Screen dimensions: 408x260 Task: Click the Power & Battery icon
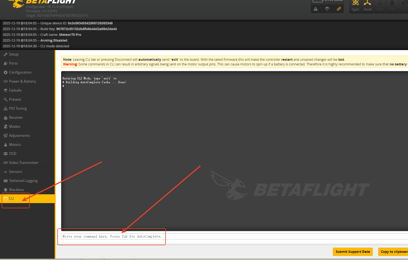(x=5, y=81)
